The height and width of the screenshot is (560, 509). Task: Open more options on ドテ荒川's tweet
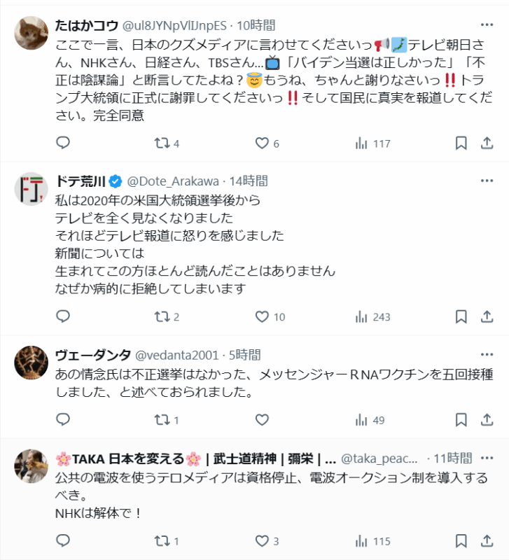click(487, 181)
